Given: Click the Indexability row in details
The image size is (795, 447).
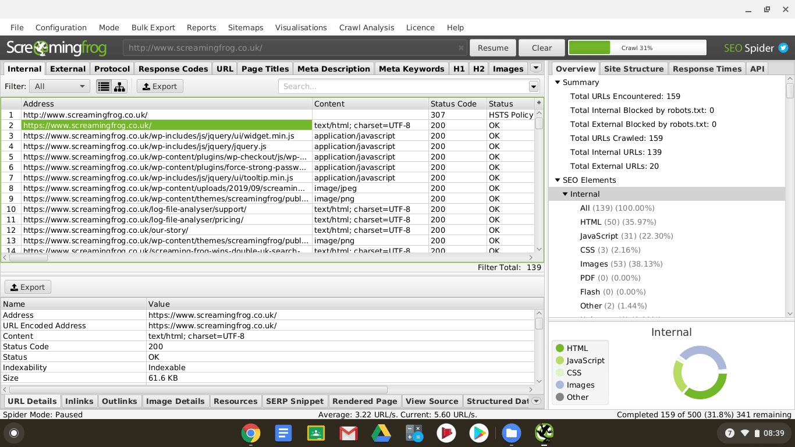Looking at the screenshot, I should coord(268,367).
